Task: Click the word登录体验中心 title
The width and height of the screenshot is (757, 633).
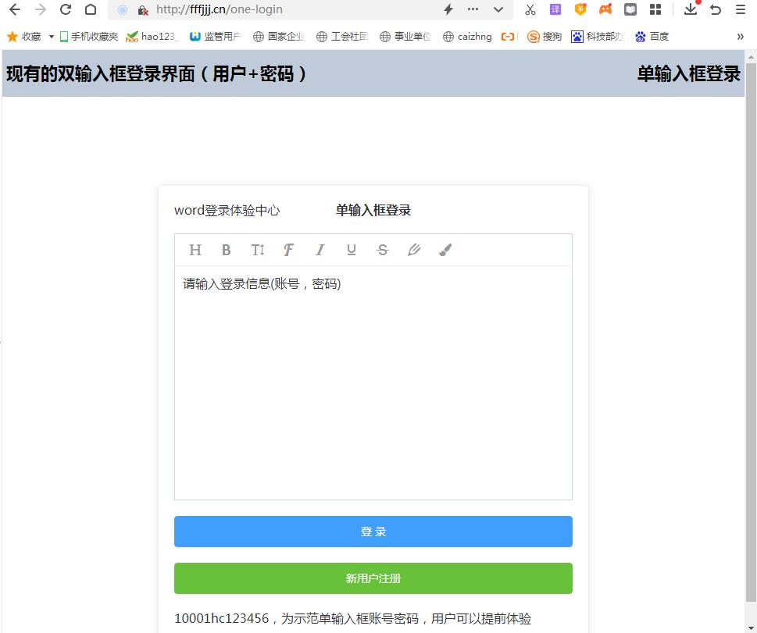Action: 227,211
